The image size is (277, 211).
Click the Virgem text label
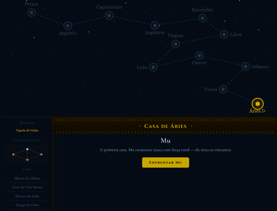point(175,36)
